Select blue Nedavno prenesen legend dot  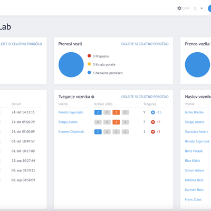point(89,72)
